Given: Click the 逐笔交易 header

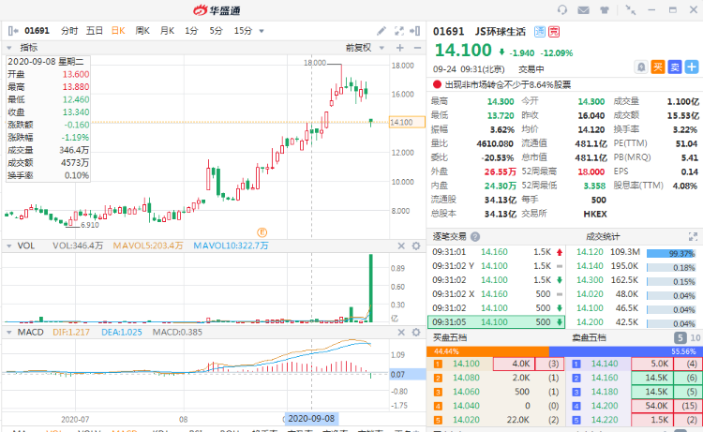Looking at the screenshot, I should coord(449,236).
